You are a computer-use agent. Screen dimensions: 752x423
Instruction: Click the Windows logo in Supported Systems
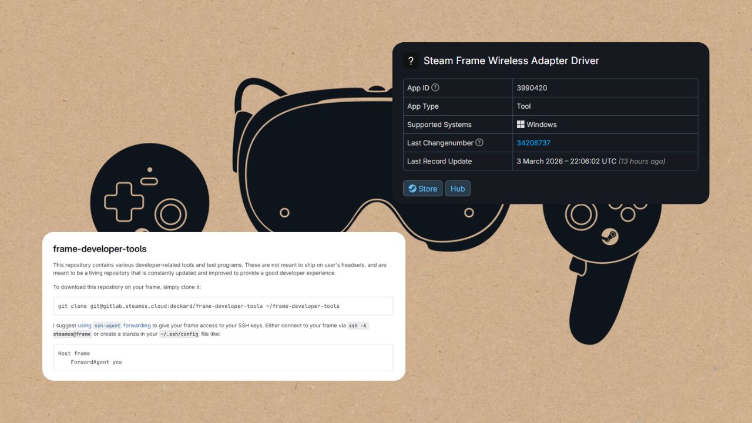(521, 125)
